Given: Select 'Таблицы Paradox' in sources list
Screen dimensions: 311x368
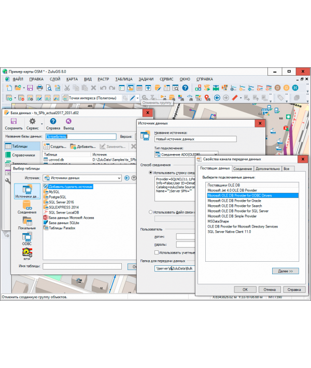Looking at the screenshot, I should coord(60,228).
